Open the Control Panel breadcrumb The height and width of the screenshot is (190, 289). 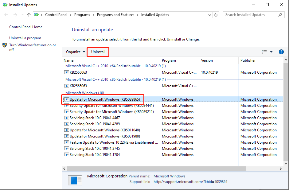click(56, 15)
